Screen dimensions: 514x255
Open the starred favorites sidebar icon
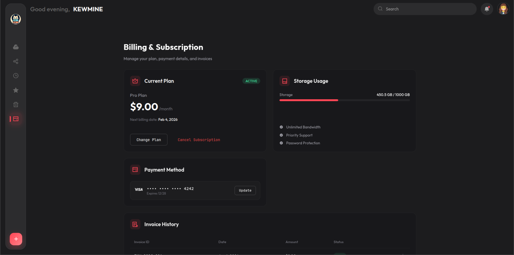pos(16,90)
